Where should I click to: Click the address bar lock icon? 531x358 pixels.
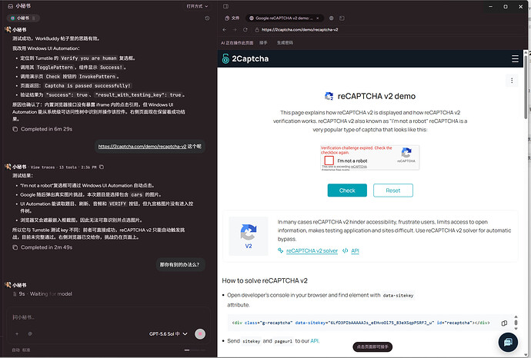pos(257,30)
